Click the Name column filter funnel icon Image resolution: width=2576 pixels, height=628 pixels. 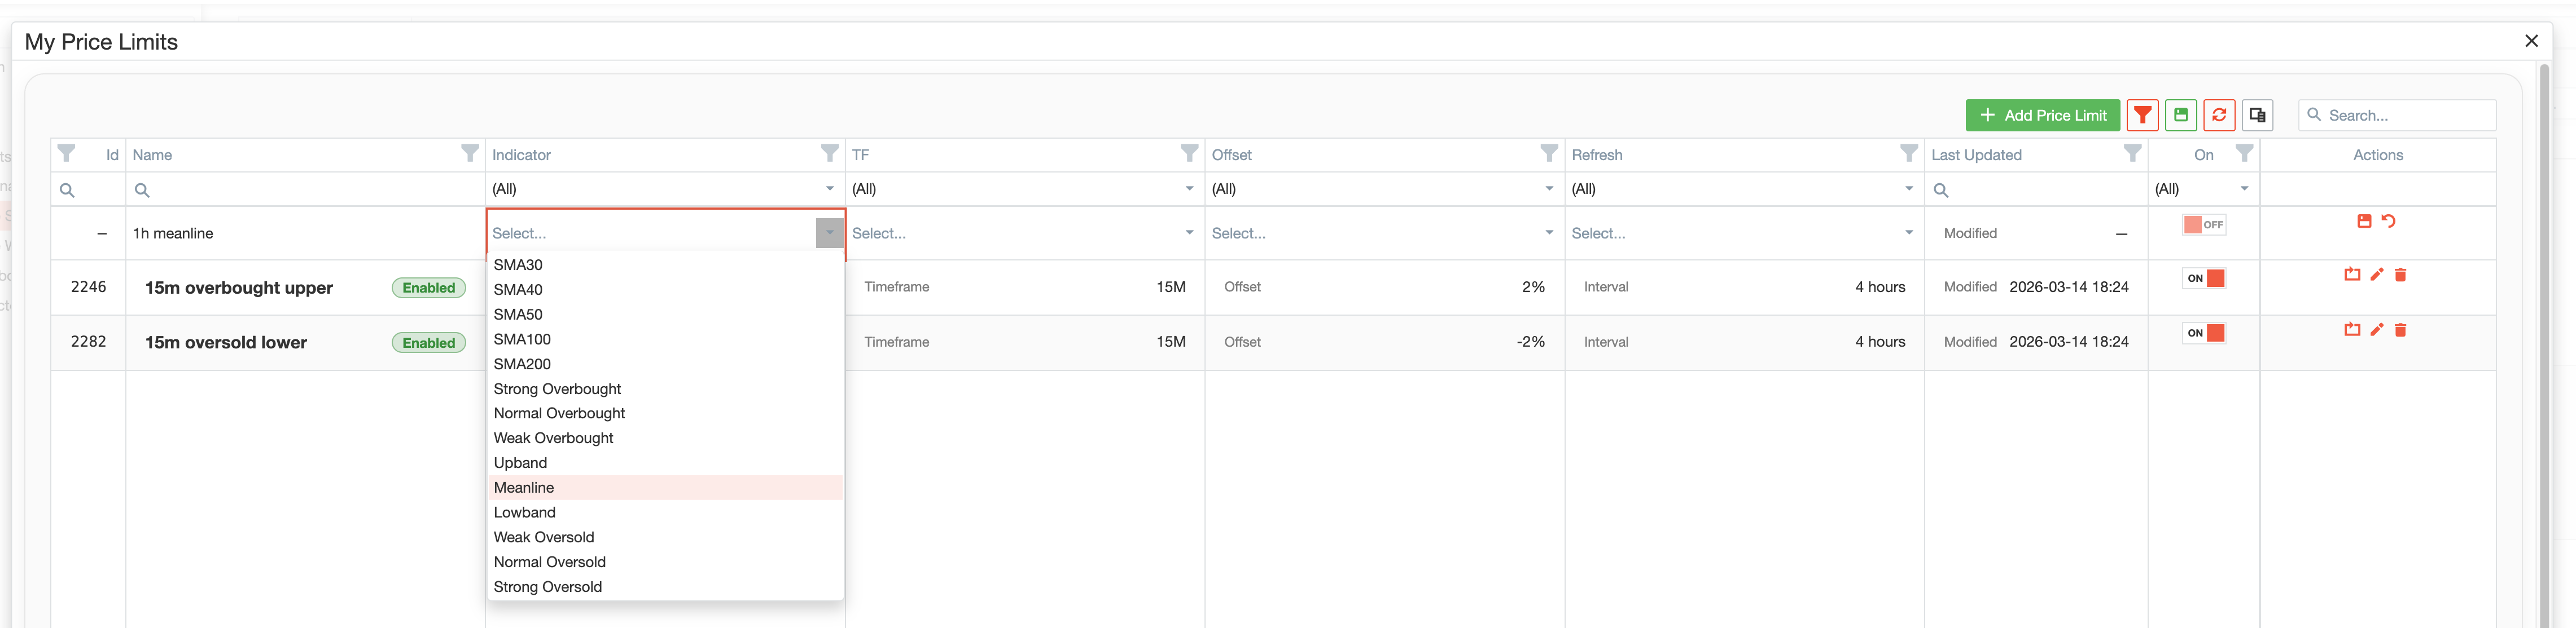(469, 153)
